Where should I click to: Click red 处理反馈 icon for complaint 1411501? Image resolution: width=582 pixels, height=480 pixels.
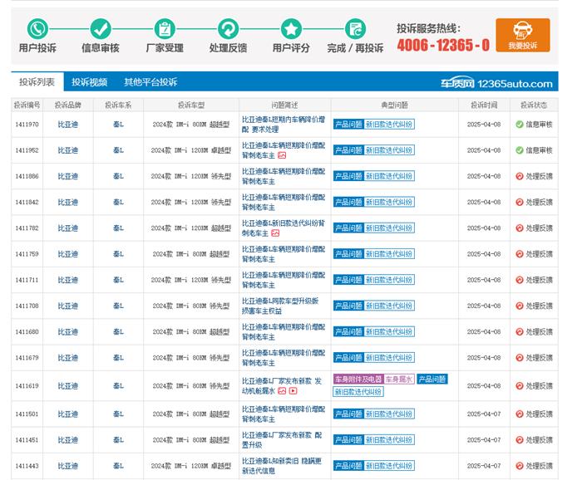point(520,414)
